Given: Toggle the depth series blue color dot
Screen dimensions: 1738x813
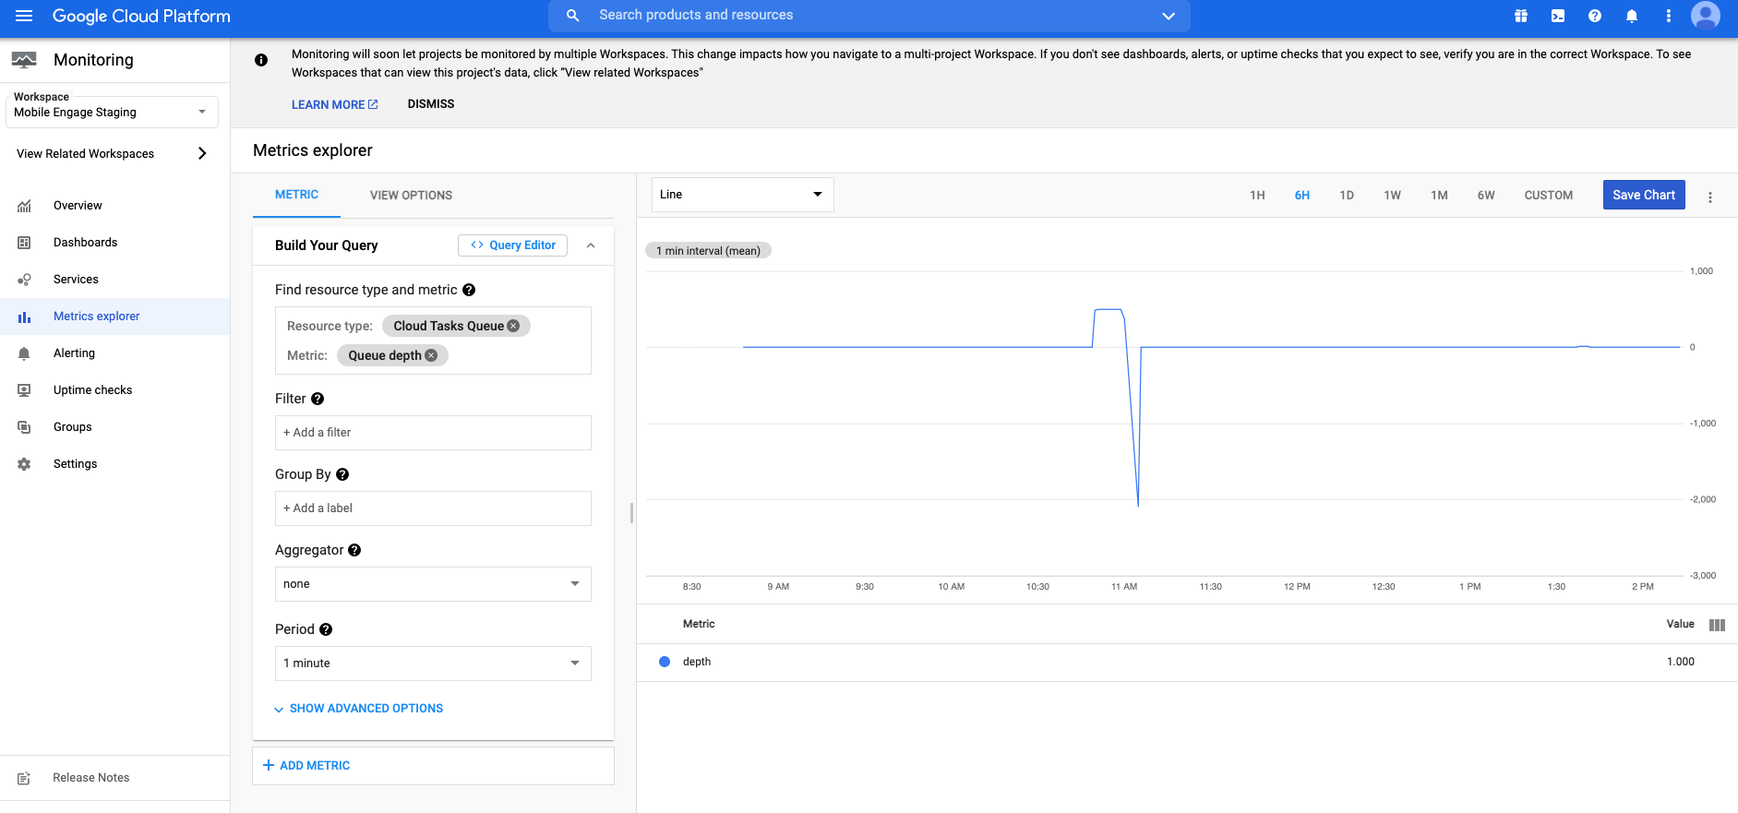Looking at the screenshot, I should pos(665,662).
